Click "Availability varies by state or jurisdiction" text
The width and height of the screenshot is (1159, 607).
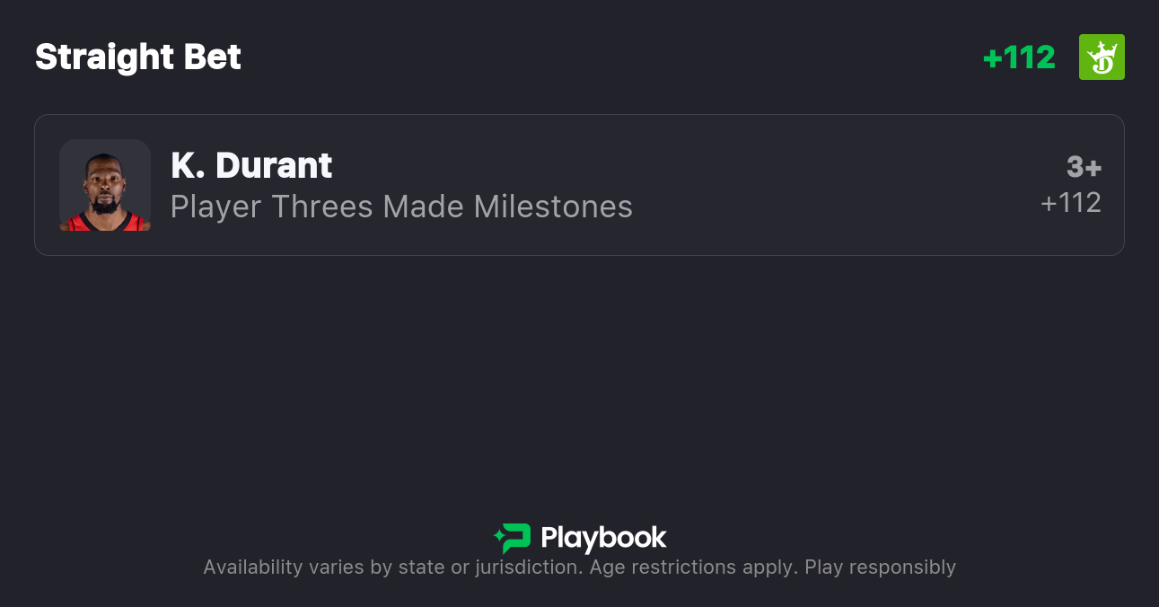392,567
